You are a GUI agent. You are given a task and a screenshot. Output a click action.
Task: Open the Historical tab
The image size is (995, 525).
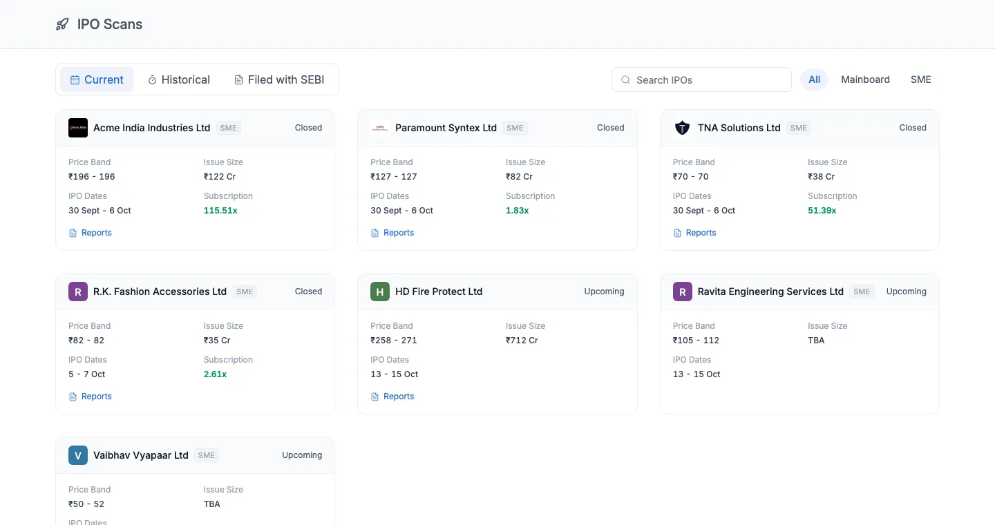coord(179,79)
